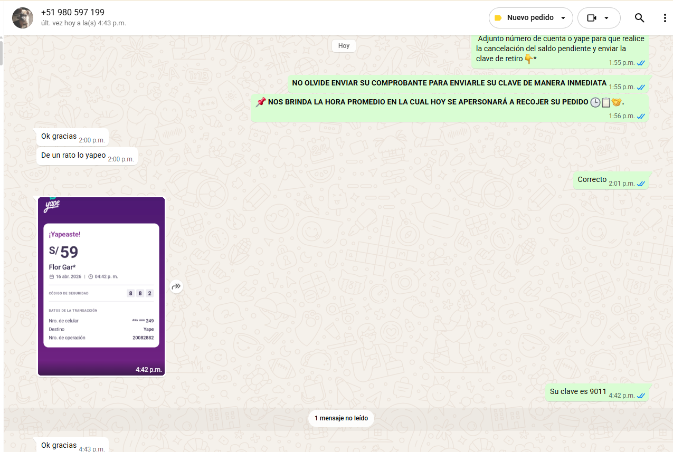Click read checkmarks on "Su clave es 9011"
This screenshot has height=452, width=673.
(x=641, y=396)
